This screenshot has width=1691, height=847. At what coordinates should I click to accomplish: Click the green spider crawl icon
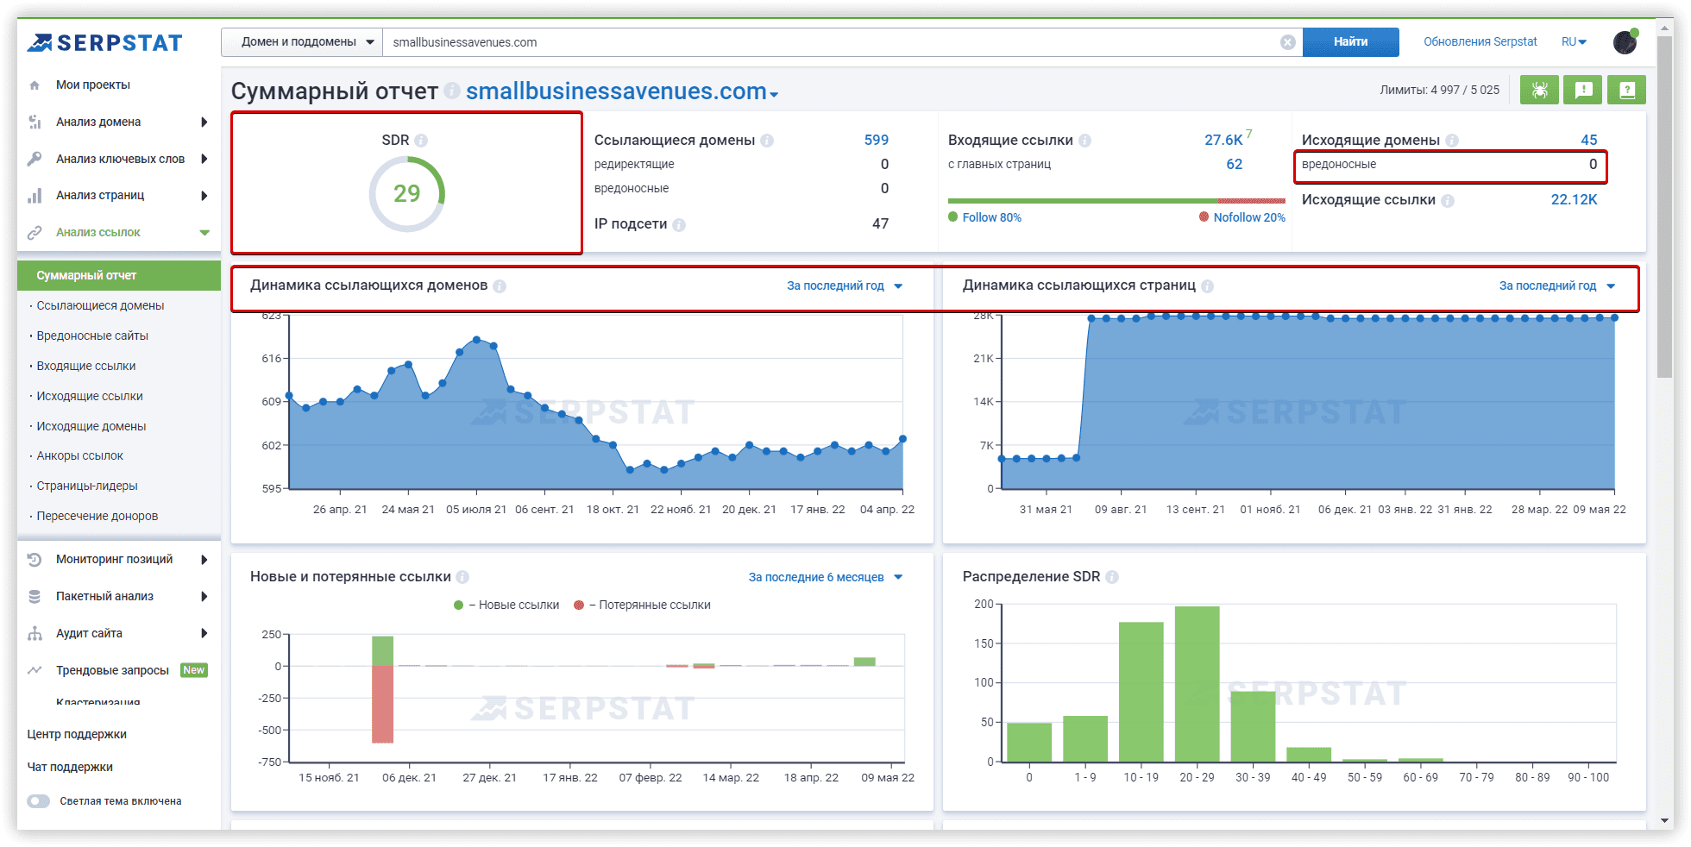(x=1539, y=90)
